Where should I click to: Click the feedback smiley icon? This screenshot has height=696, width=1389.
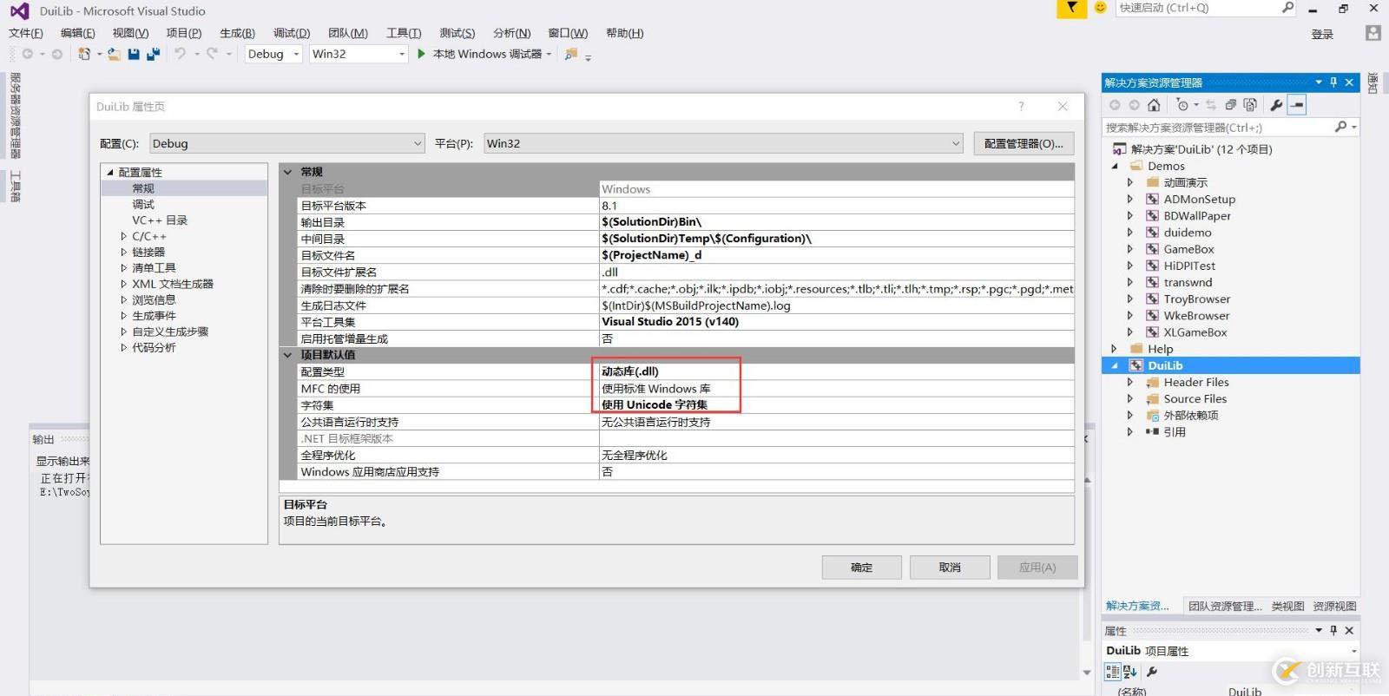[1100, 8]
